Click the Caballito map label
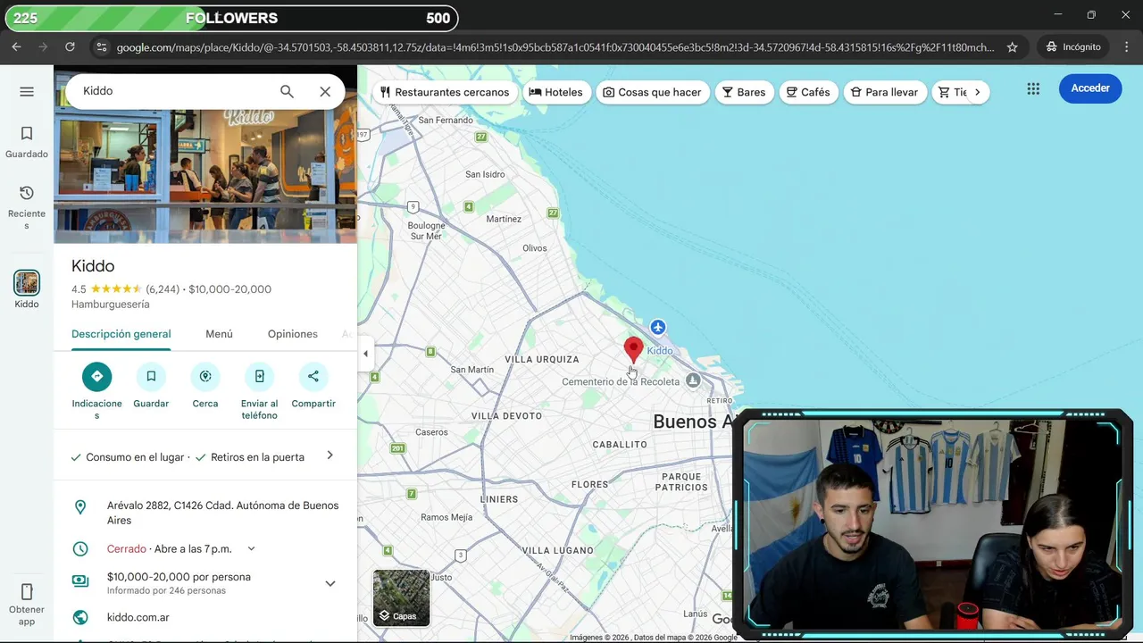This screenshot has width=1143, height=643. (620, 444)
